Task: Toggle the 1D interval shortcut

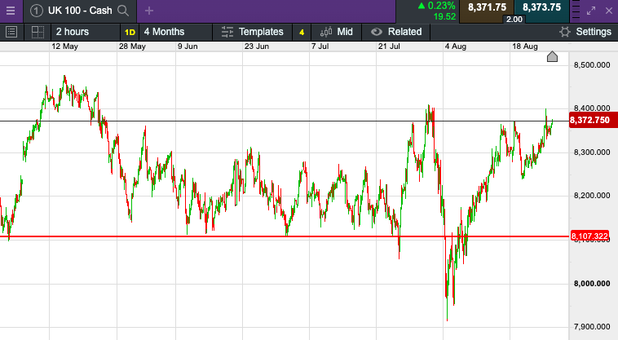Action: (x=130, y=32)
